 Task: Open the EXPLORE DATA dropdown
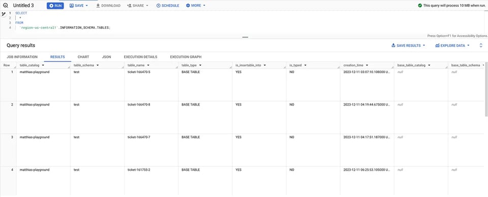(x=452, y=45)
